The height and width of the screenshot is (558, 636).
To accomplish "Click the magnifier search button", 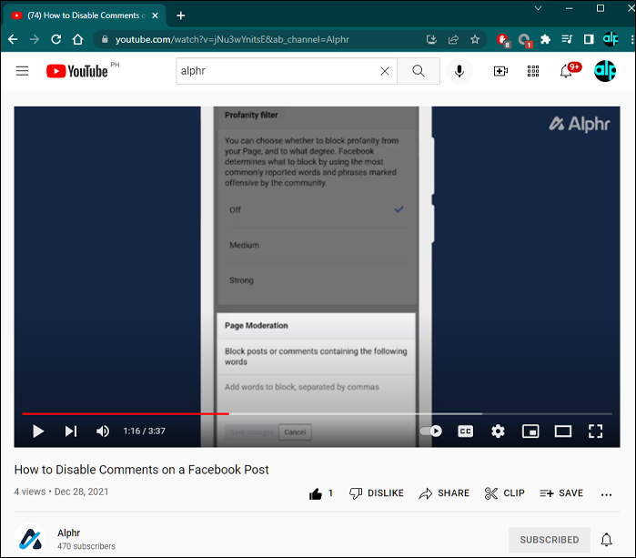I will (x=419, y=71).
